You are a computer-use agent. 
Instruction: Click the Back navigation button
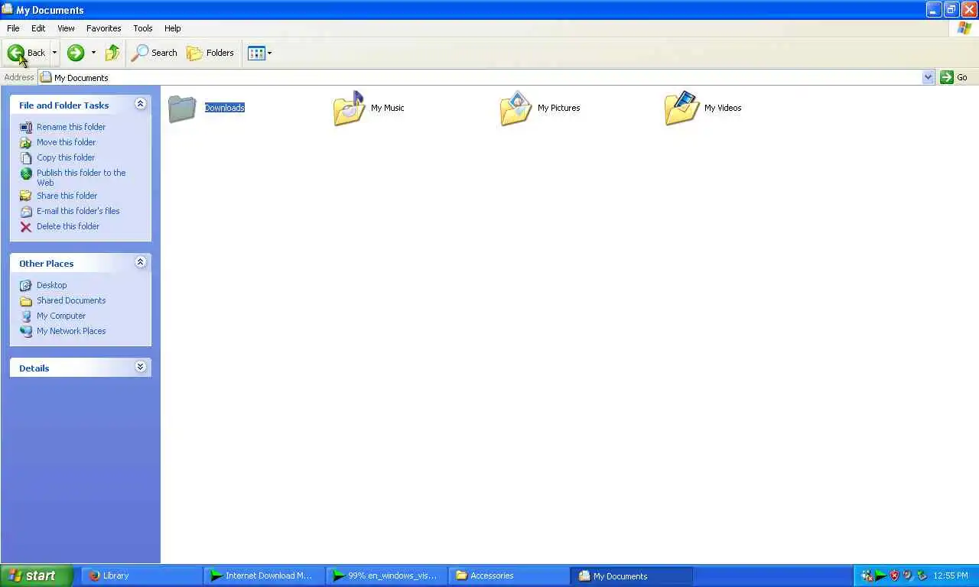coord(27,53)
